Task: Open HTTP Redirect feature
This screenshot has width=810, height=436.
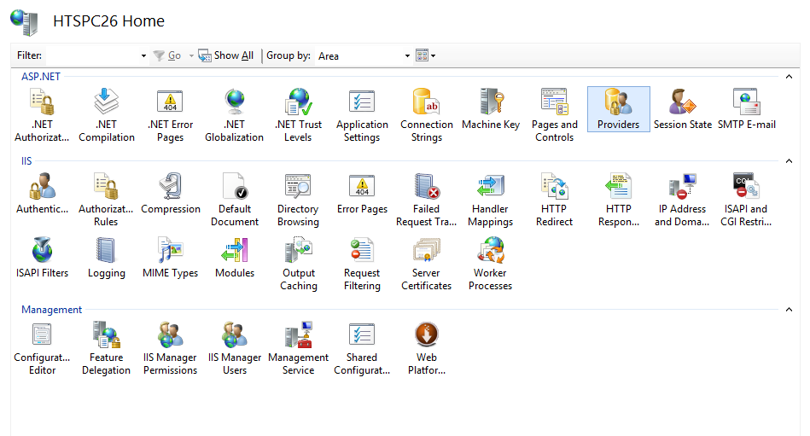Action: 554,200
